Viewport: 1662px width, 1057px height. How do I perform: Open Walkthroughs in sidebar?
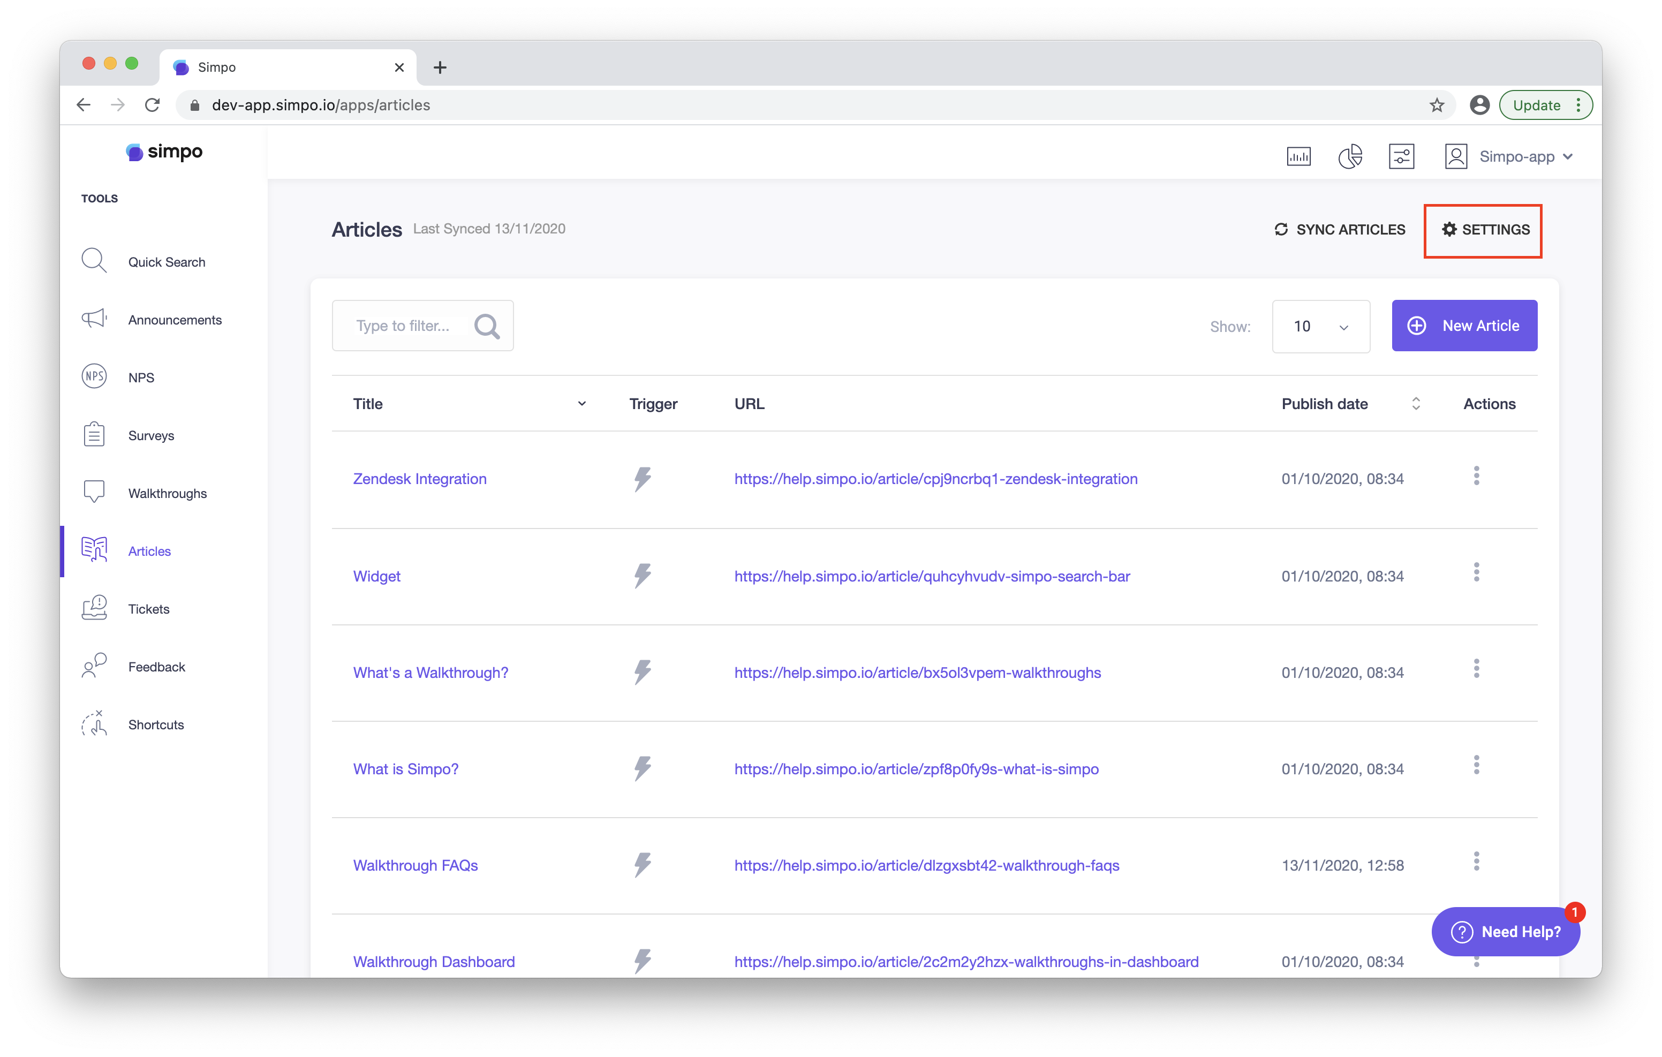[167, 493]
